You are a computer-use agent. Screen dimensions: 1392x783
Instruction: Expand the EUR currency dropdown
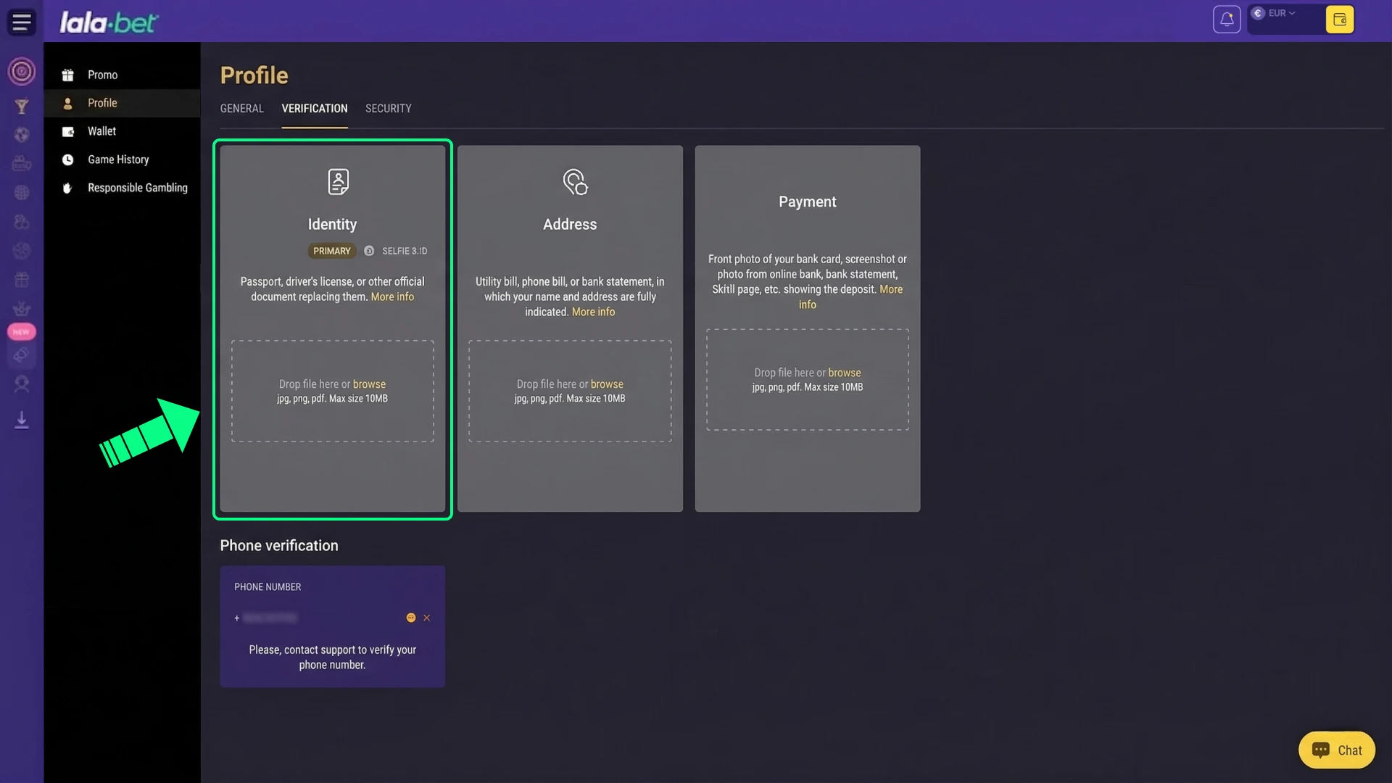pos(1281,13)
